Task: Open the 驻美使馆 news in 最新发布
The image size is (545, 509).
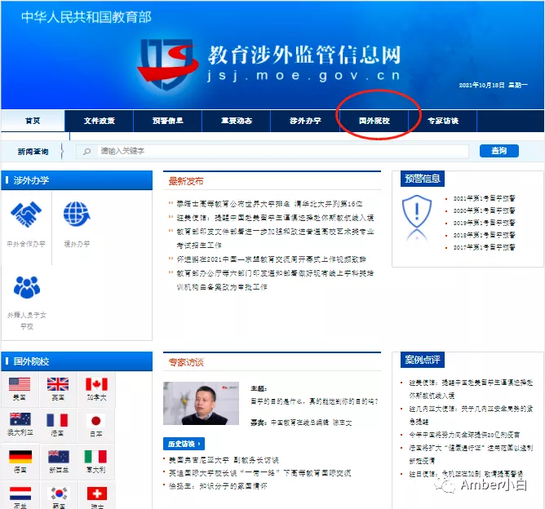Action: point(275,218)
